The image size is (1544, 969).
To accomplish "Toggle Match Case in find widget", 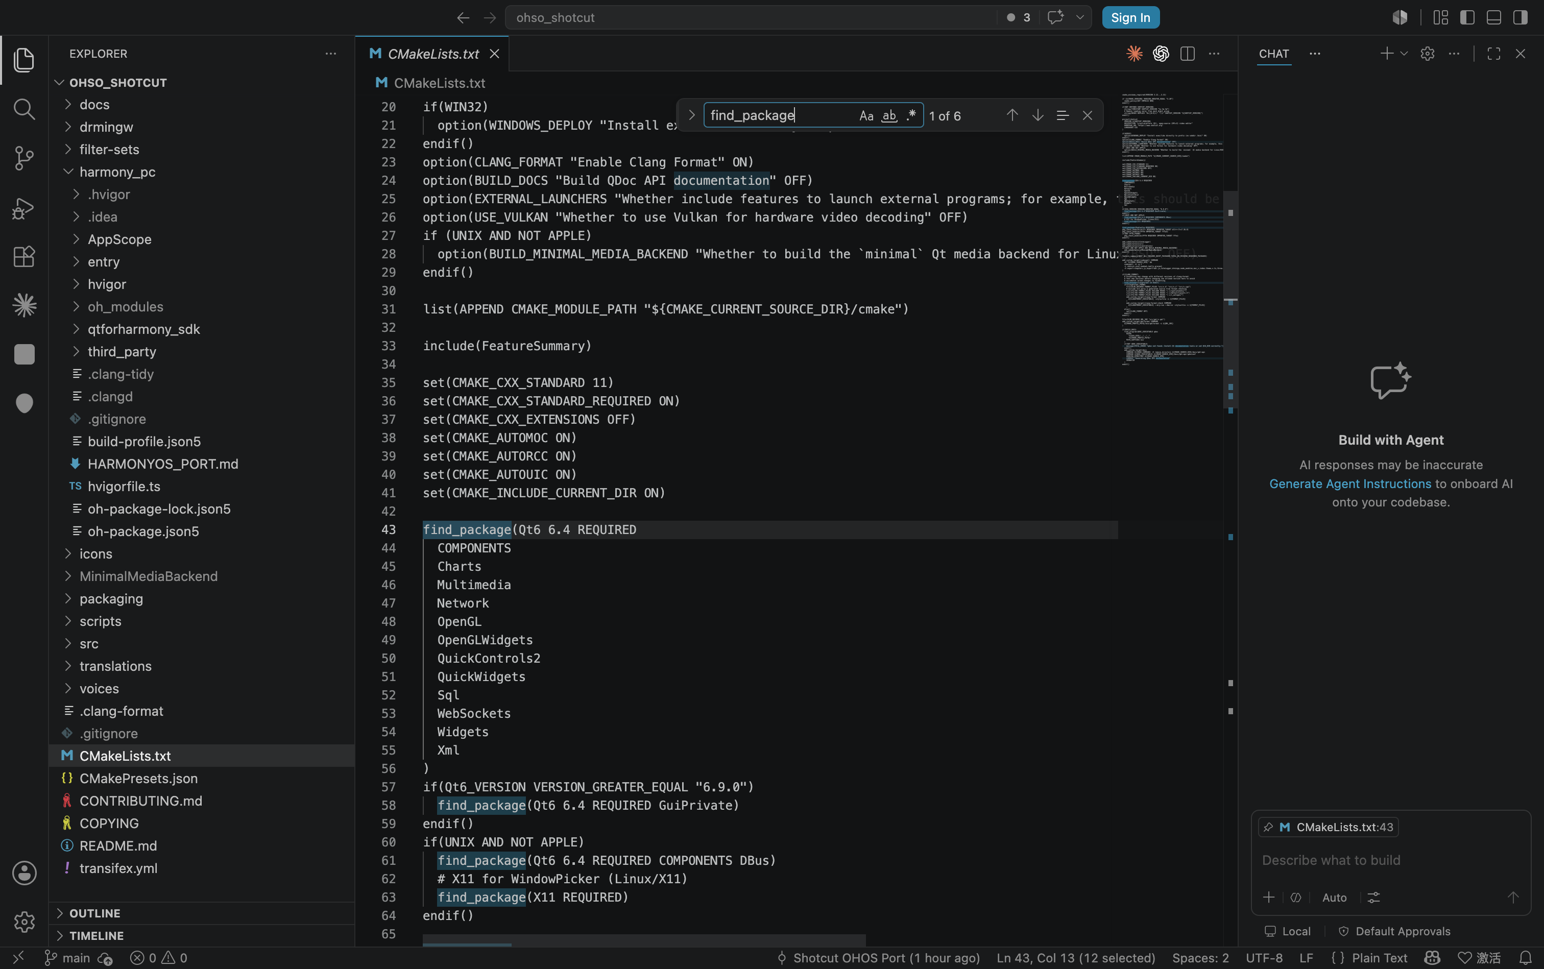I will tap(866, 115).
